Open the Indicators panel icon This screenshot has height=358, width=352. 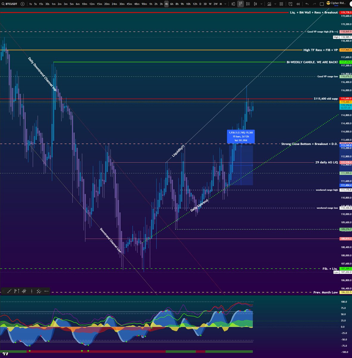pyautogui.click(x=269, y=4)
